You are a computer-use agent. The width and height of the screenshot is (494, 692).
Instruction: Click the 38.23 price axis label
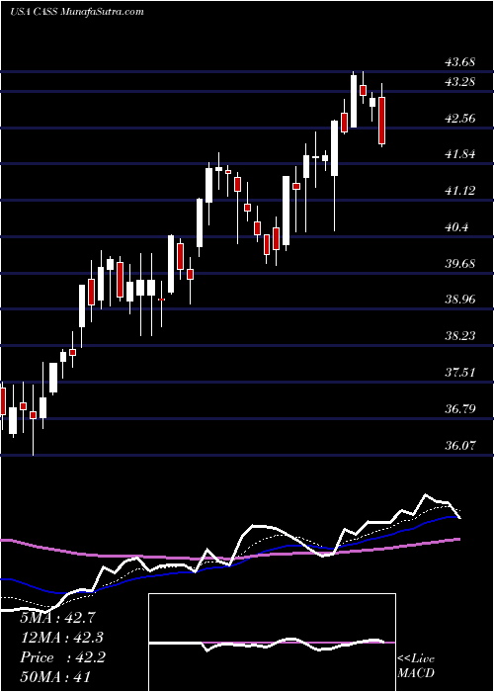pyautogui.click(x=460, y=336)
